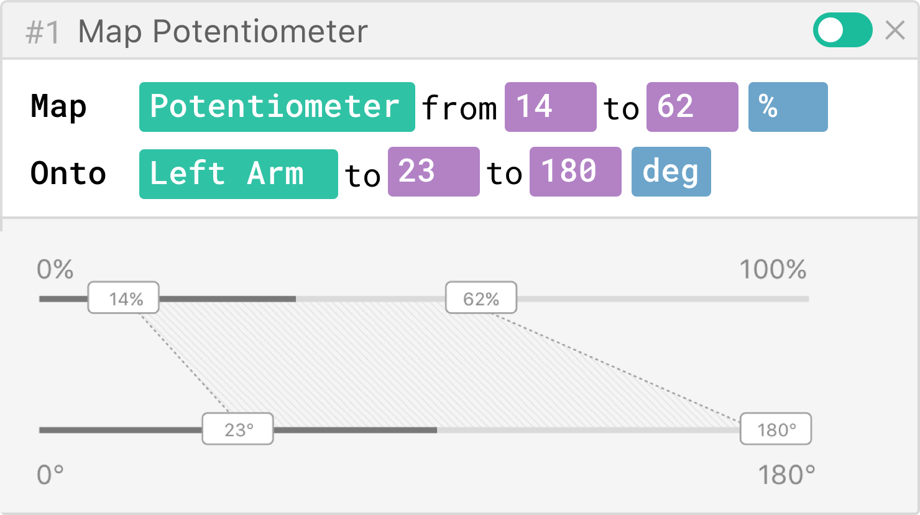The width and height of the screenshot is (920, 515).
Task: Click the 0° label under output track
Action: [50, 476]
